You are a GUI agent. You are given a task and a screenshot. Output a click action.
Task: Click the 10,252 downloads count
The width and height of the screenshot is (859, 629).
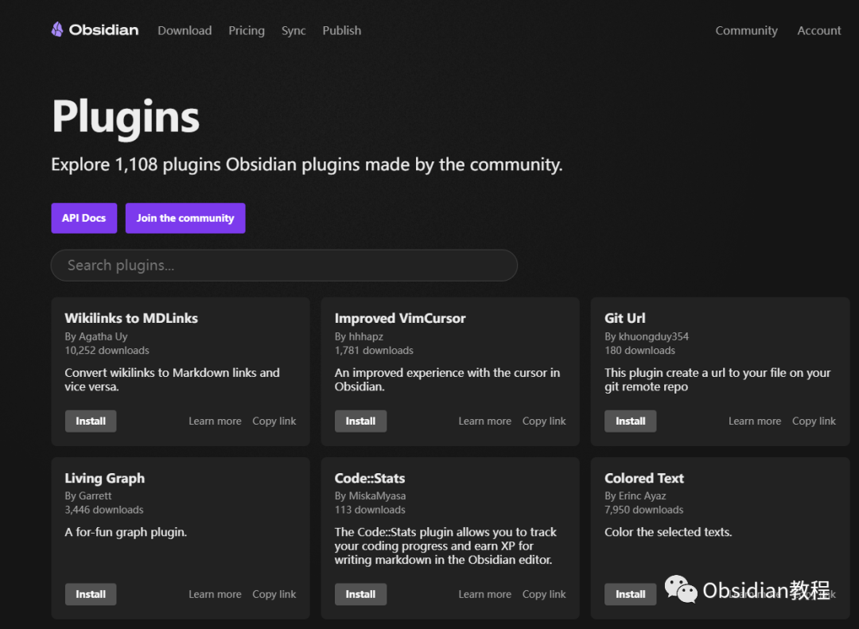[107, 351]
